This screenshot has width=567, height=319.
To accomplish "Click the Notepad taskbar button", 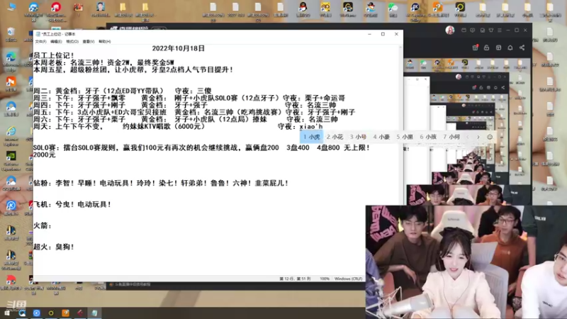I will 94,313.
